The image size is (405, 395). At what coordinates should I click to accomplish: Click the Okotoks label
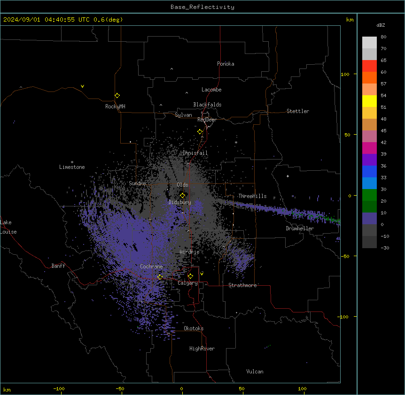(x=194, y=328)
